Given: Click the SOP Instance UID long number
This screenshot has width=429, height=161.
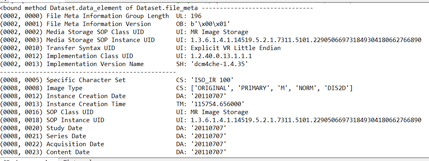Looking at the screenshot, I should (306, 120).
